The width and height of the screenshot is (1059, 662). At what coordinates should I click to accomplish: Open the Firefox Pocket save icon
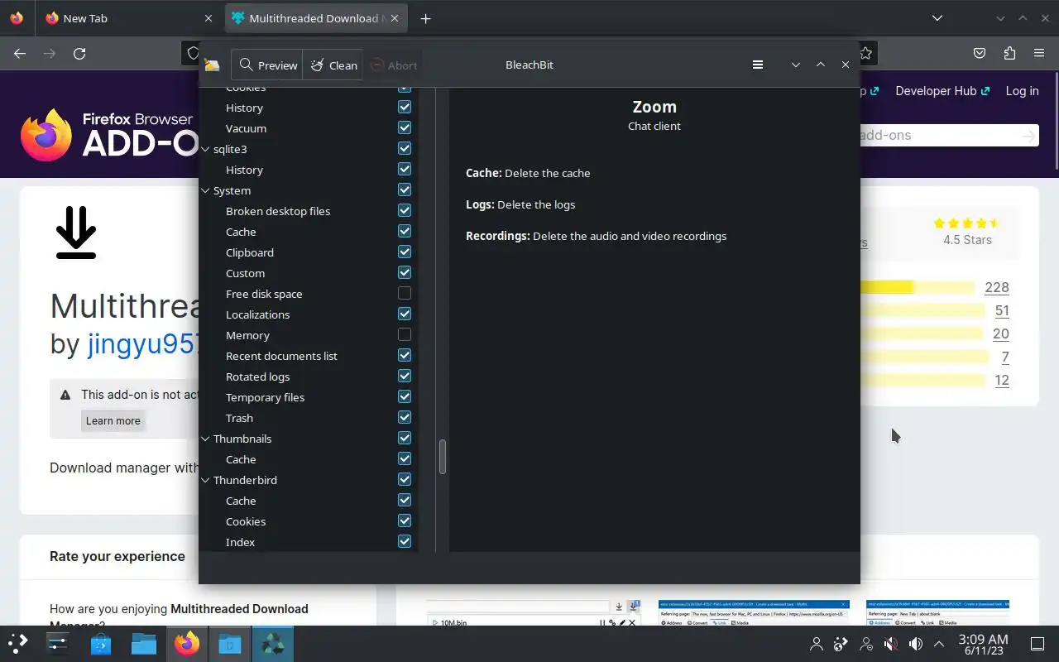[980, 53]
